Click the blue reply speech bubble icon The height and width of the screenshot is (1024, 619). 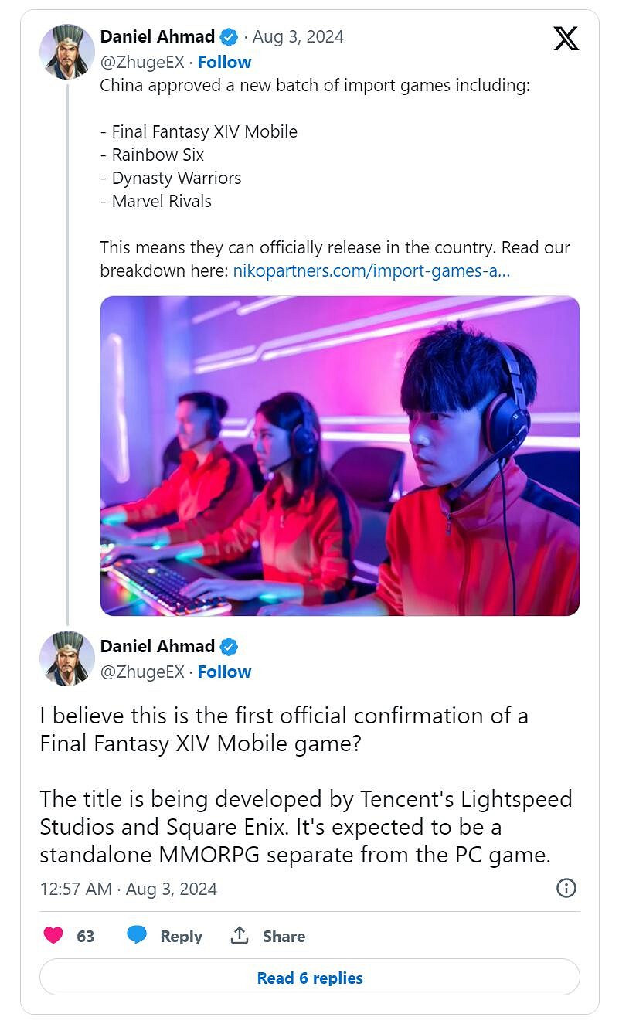[x=137, y=935]
